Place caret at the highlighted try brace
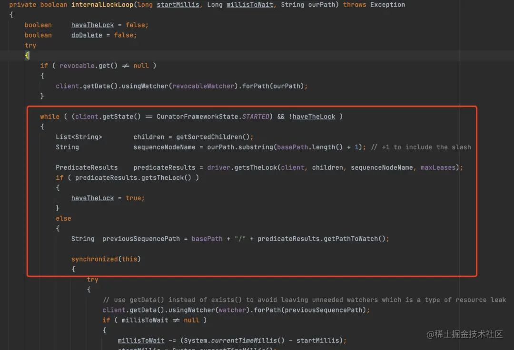The width and height of the screenshot is (514, 350). click(x=27, y=55)
